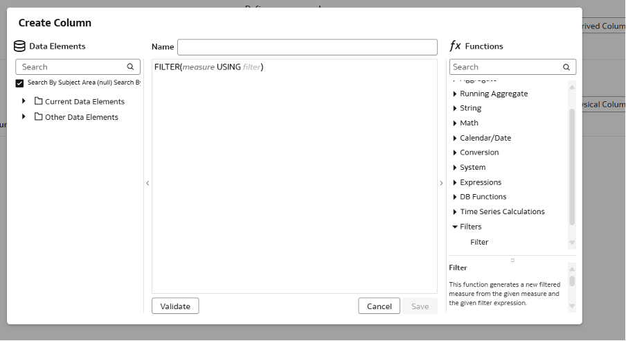
Task: Select the Filter function item
Action: click(x=479, y=243)
